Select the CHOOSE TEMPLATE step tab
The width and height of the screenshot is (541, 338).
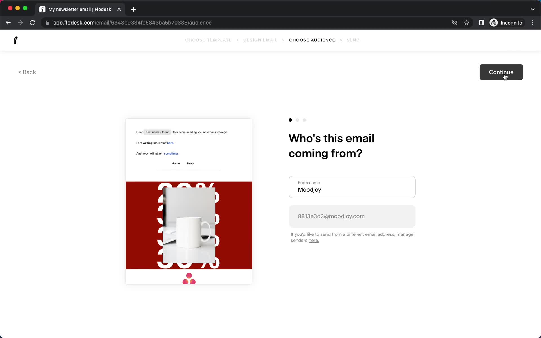click(x=209, y=40)
